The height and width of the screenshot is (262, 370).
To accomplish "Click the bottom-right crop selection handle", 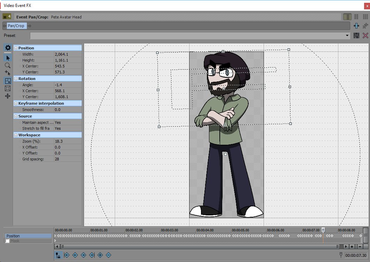I will point(290,124).
